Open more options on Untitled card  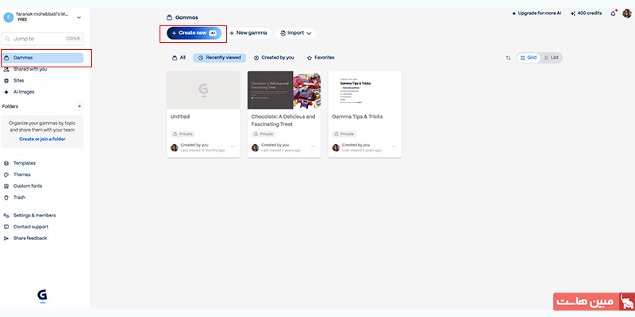[233, 147]
